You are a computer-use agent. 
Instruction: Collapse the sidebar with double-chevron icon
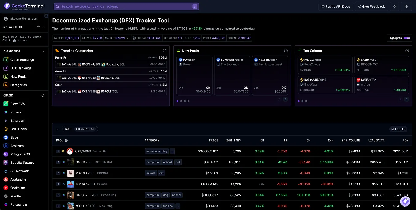click(x=46, y=16)
